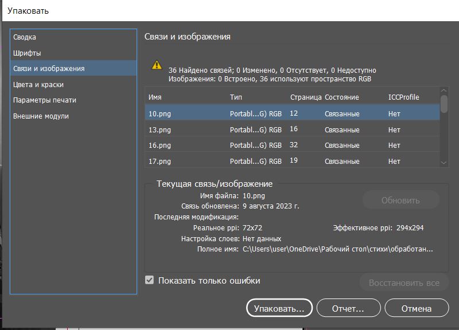Select the 10.png link row
This screenshot has height=330, width=459.
(x=293, y=113)
